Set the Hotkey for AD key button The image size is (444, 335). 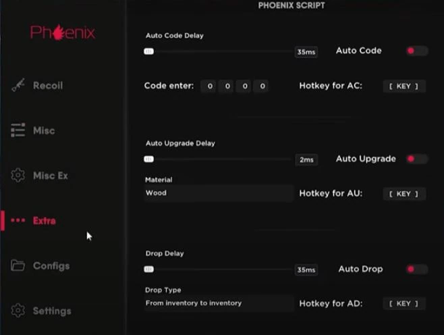(404, 303)
